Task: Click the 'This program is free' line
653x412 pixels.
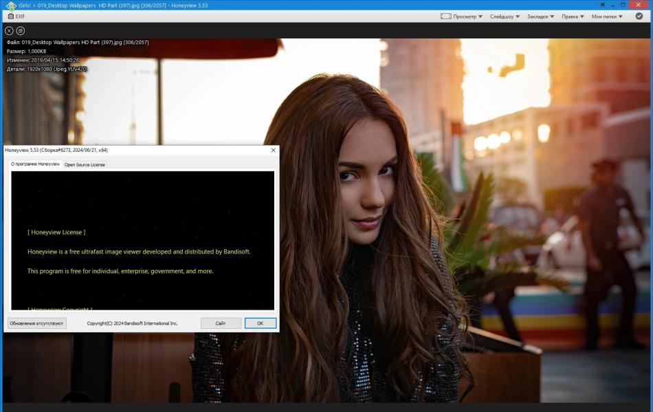Action: [120, 271]
